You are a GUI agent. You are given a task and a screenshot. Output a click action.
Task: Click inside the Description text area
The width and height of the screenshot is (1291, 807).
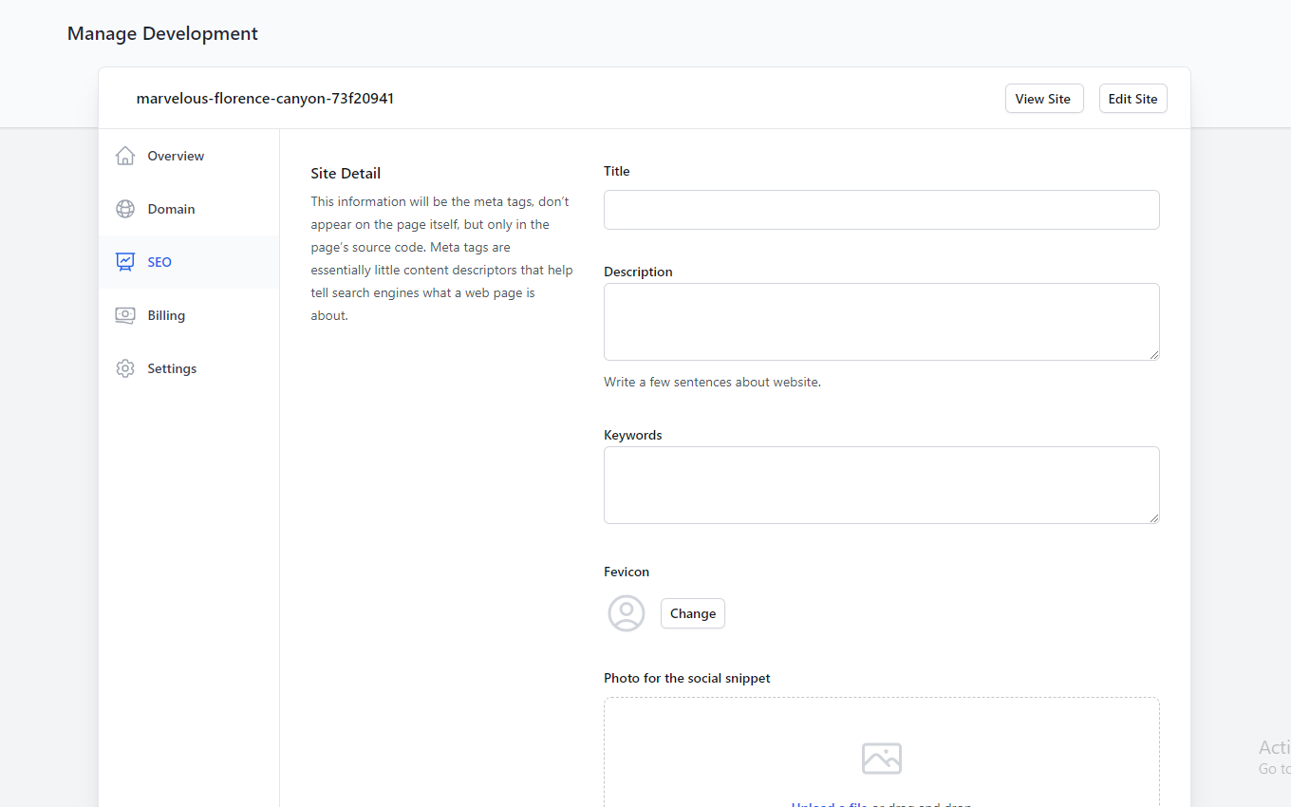[x=881, y=322]
